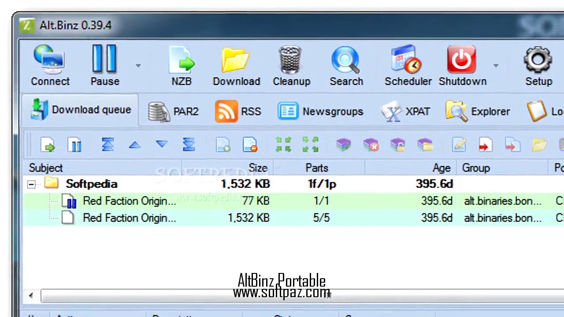Click the horizontal scrollbar left arrow
This screenshot has width=564, height=317.
click(30, 295)
